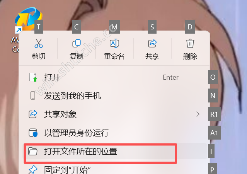Click the folder icon for 打开文件所在的位置
The height and width of the screenshot is (174, 247).
[33, 152]
